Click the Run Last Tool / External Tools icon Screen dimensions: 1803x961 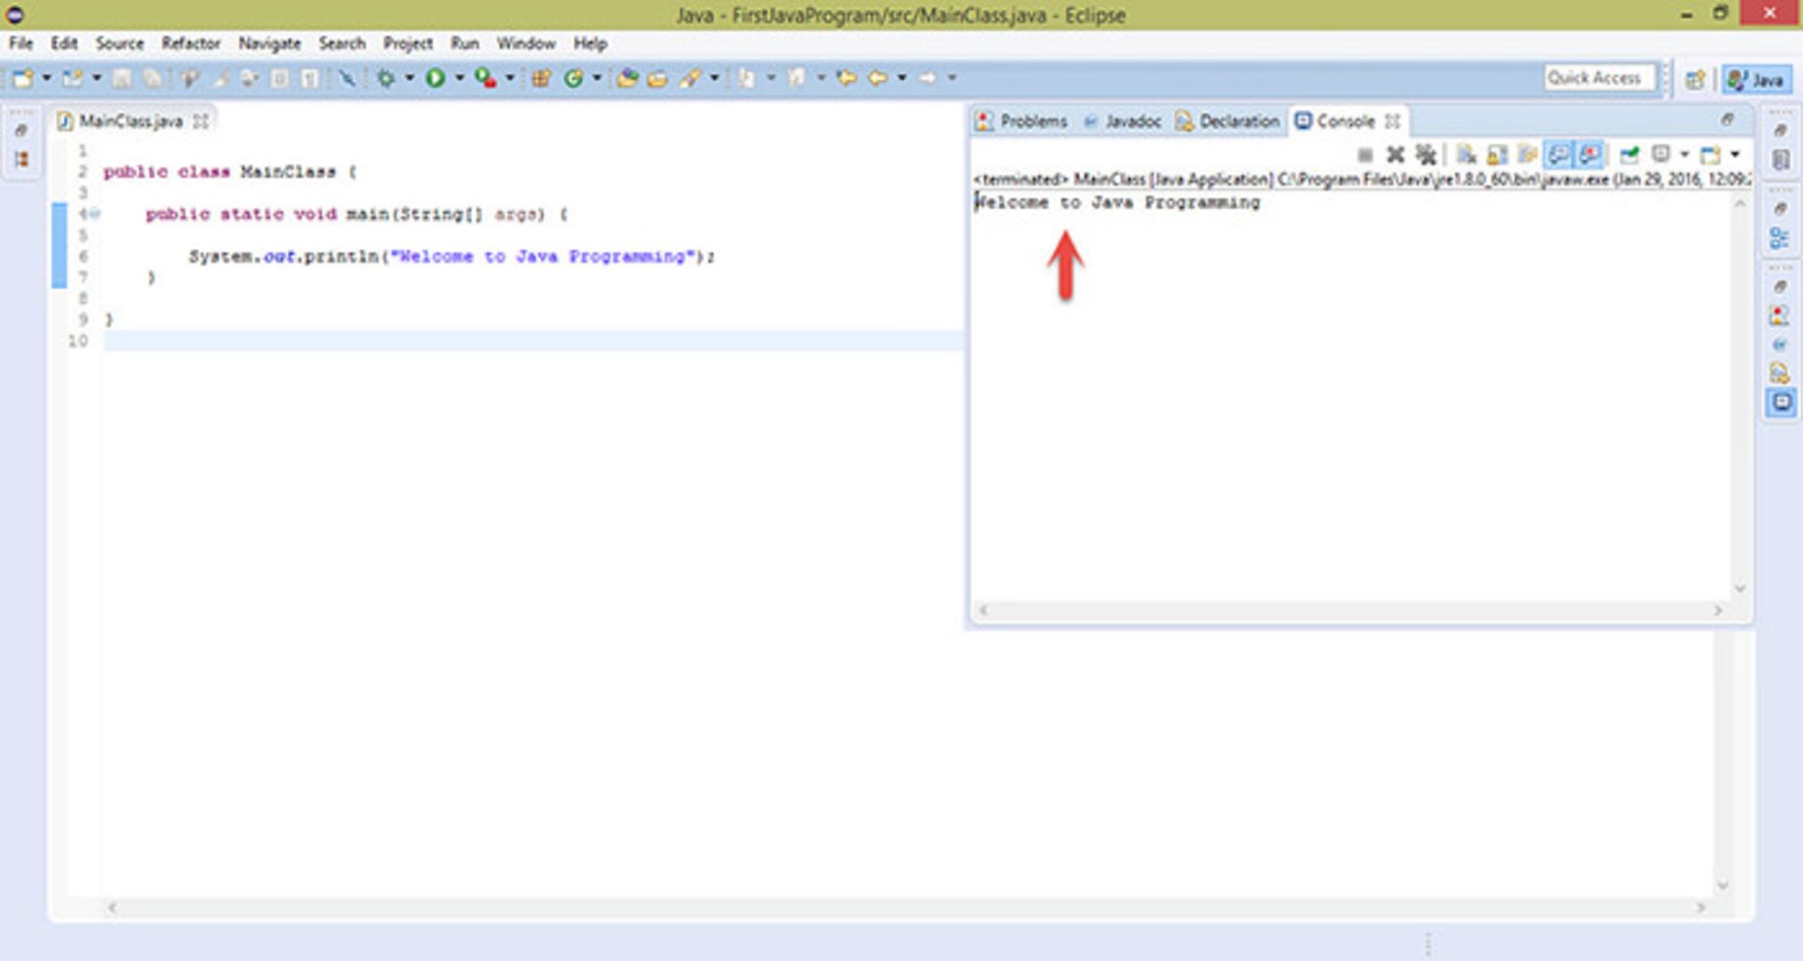tap(485, 78)
